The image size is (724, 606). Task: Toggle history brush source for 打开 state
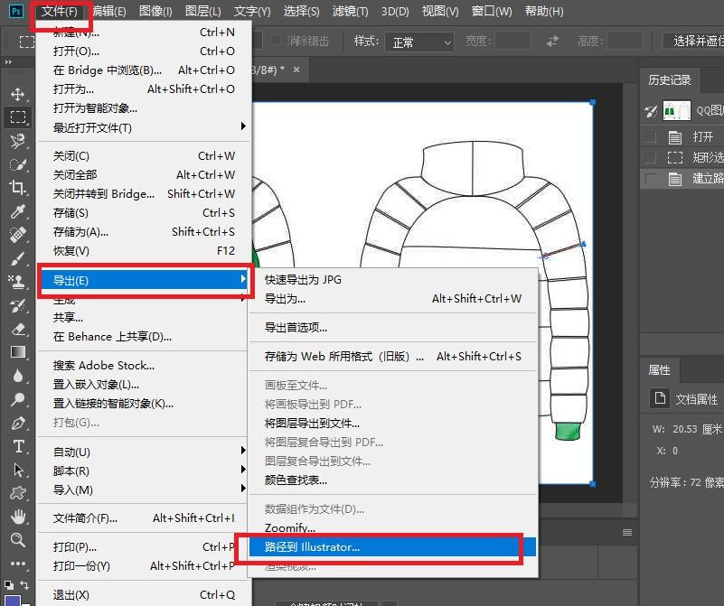(x=650, y=137)
